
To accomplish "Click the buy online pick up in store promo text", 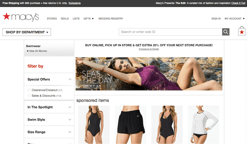I will 149,45.
